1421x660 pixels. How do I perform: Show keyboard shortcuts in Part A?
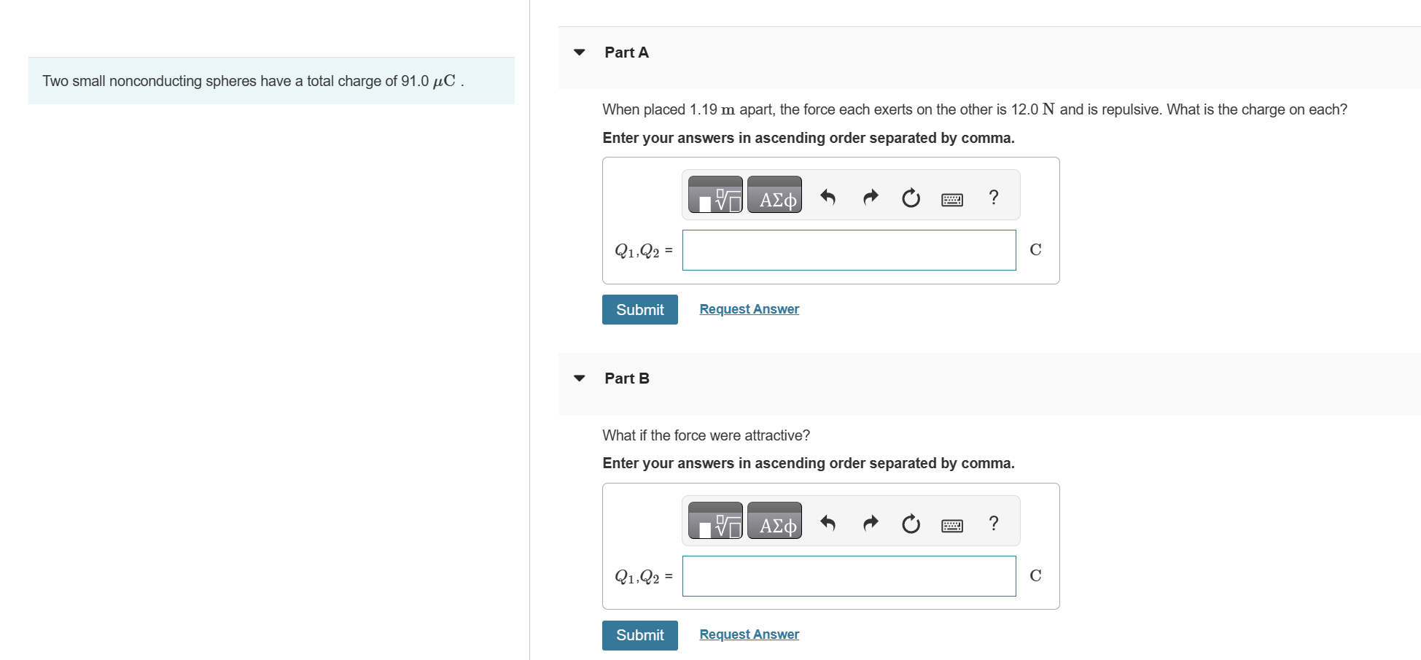(952, 199)
